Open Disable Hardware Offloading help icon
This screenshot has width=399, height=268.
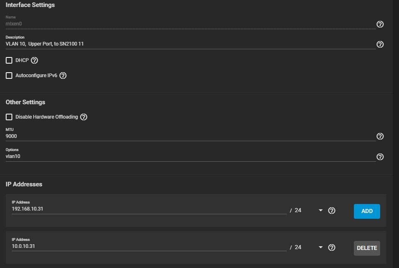coord(84,117)
